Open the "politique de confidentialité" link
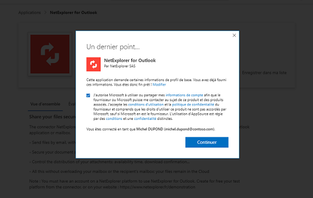Image resolution: width=313 pixels, height=198 pixels. coord(193,104)
